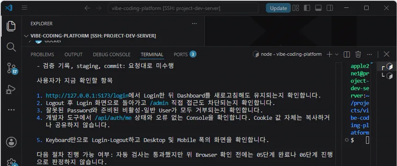Click the '사용자가 지금 확인할 항목' heading text
397x166 pixels.
tap(75, 81)
